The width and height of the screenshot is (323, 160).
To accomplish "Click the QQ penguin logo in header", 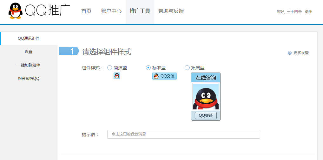I will click(16, 11).
